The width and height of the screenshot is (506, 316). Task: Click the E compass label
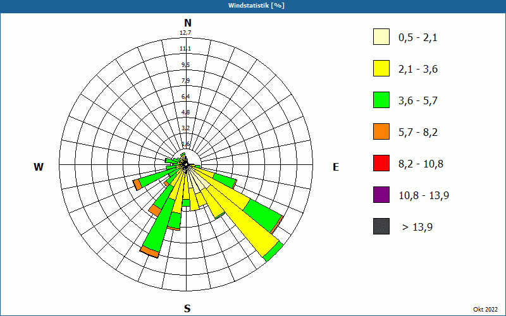(336, 167)
